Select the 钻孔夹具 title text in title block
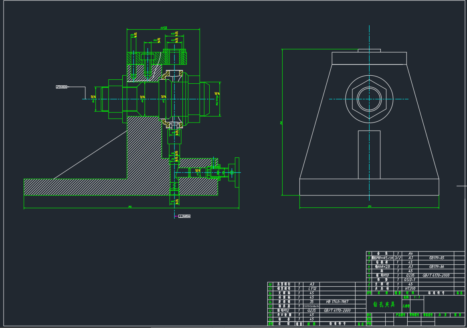 [384, 304]
